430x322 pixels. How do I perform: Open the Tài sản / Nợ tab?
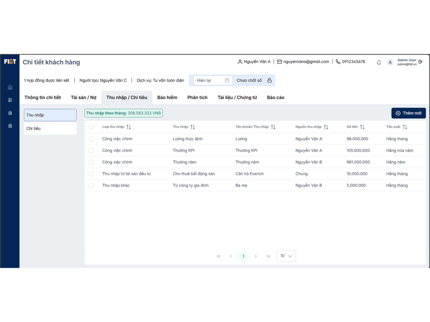tap(84, 97)
